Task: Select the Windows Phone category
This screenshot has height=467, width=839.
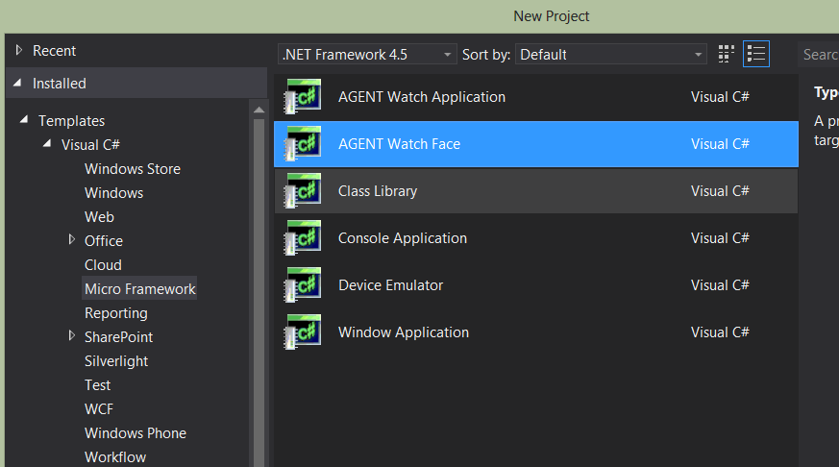Action: (x=136, y=433)
